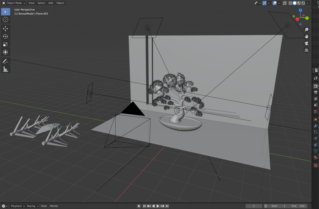The image size is (319, 209).
Task: Open object visibility and selectability dropdown
Action: pyautogui.click(x=257, y=3)
